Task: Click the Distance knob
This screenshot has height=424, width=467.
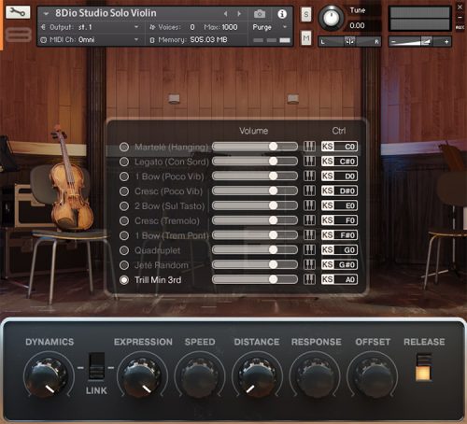Action: (x=257, y=377)
